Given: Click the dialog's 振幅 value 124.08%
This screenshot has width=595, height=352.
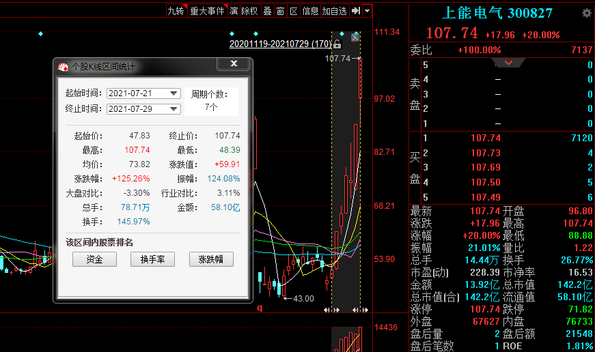Looking at the screenshot, I should [223, 179].
